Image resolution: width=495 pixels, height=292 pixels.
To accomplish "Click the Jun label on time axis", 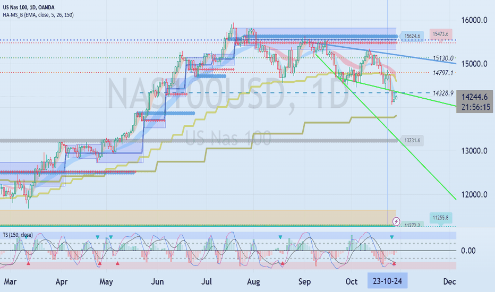I will [157, 281].
